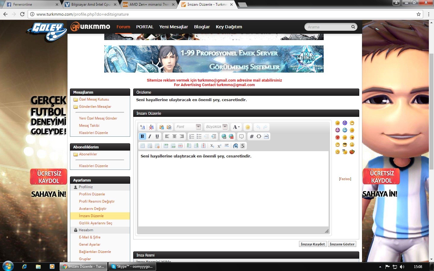The width and height of the screenshot is (434, 271).
Task: Bookmark this page with star icon
Action: [419, 14]
